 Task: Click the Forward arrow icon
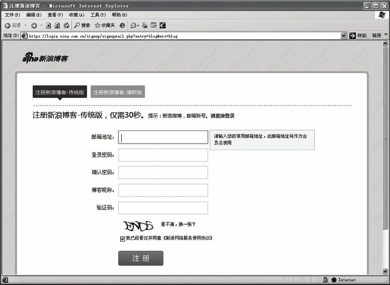(x=34, y=25)
